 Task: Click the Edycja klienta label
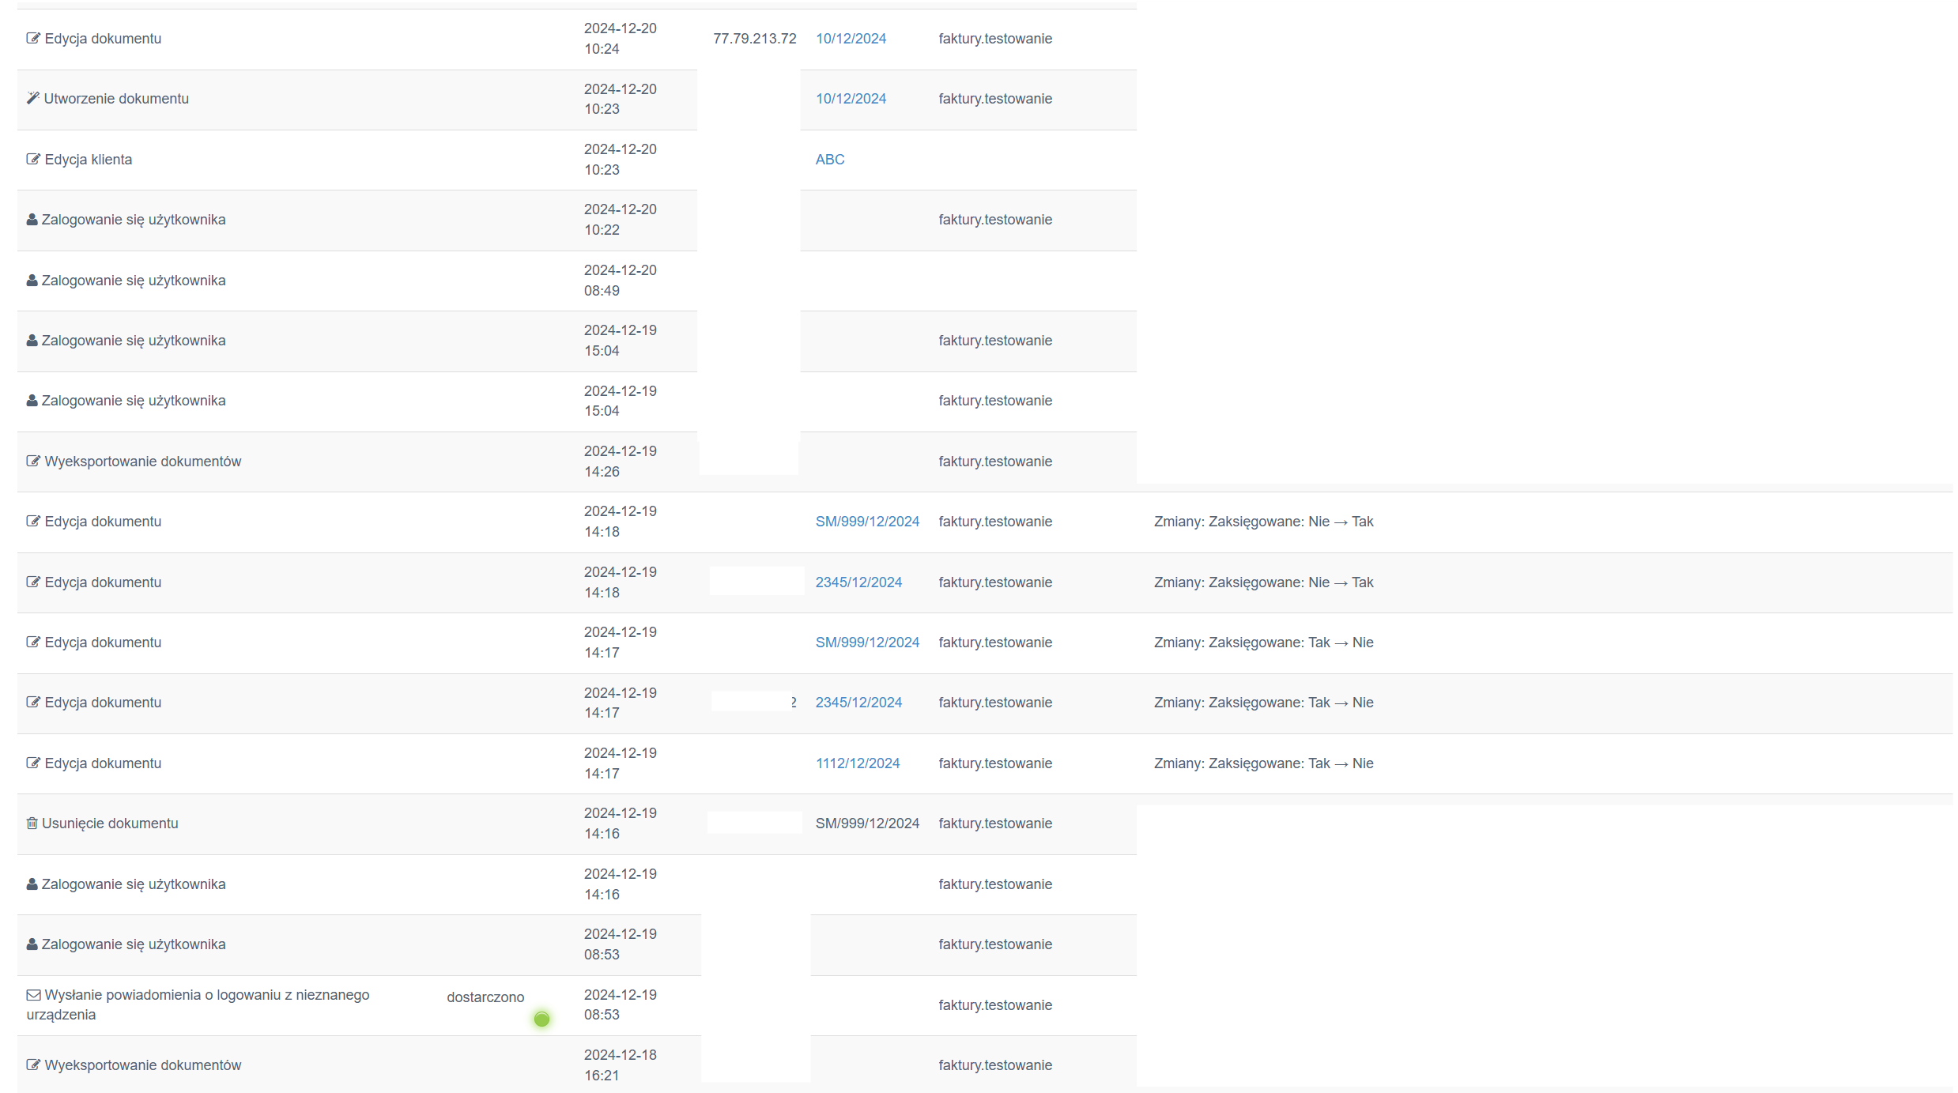pyautogui.click(x=89, y=160)
